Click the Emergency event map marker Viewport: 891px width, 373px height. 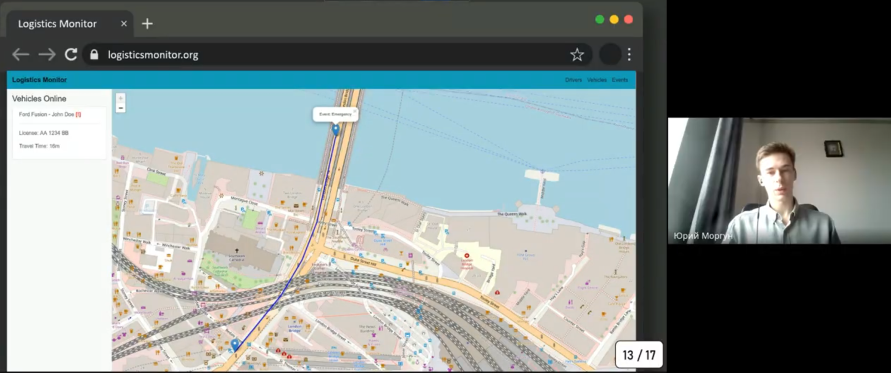coord(335,129)
